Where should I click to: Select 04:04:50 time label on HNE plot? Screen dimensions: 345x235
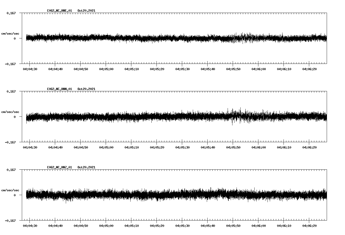click(81, 69)
